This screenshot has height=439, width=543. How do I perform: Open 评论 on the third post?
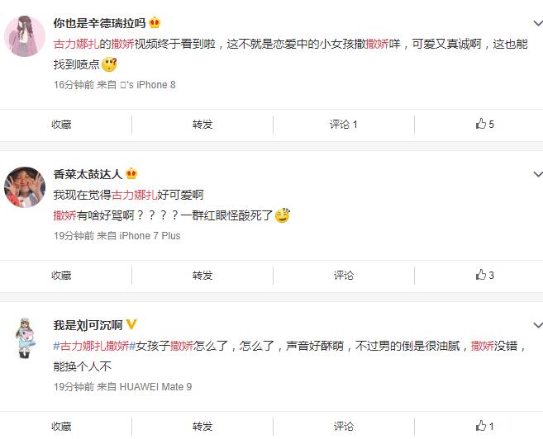[344, 426]
